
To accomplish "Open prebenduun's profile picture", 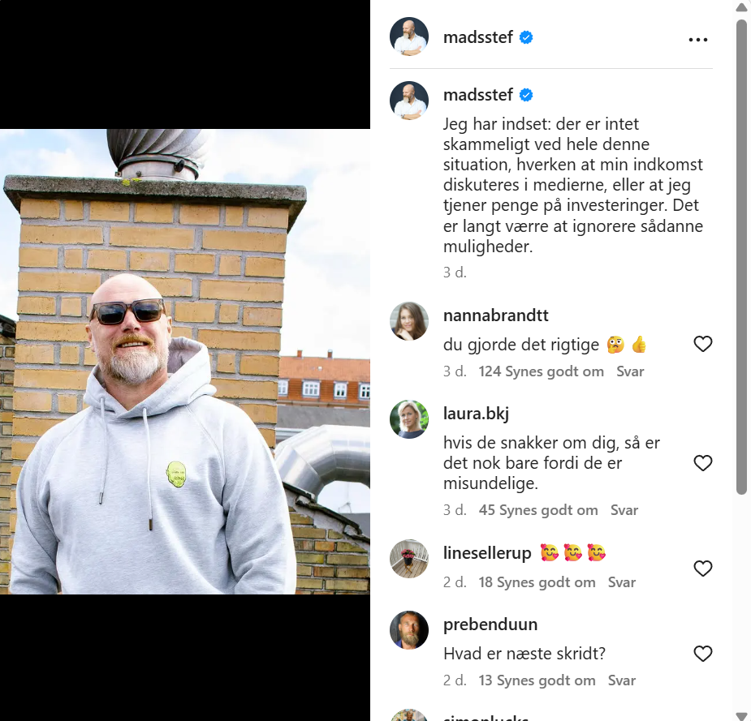I will 409,630.
